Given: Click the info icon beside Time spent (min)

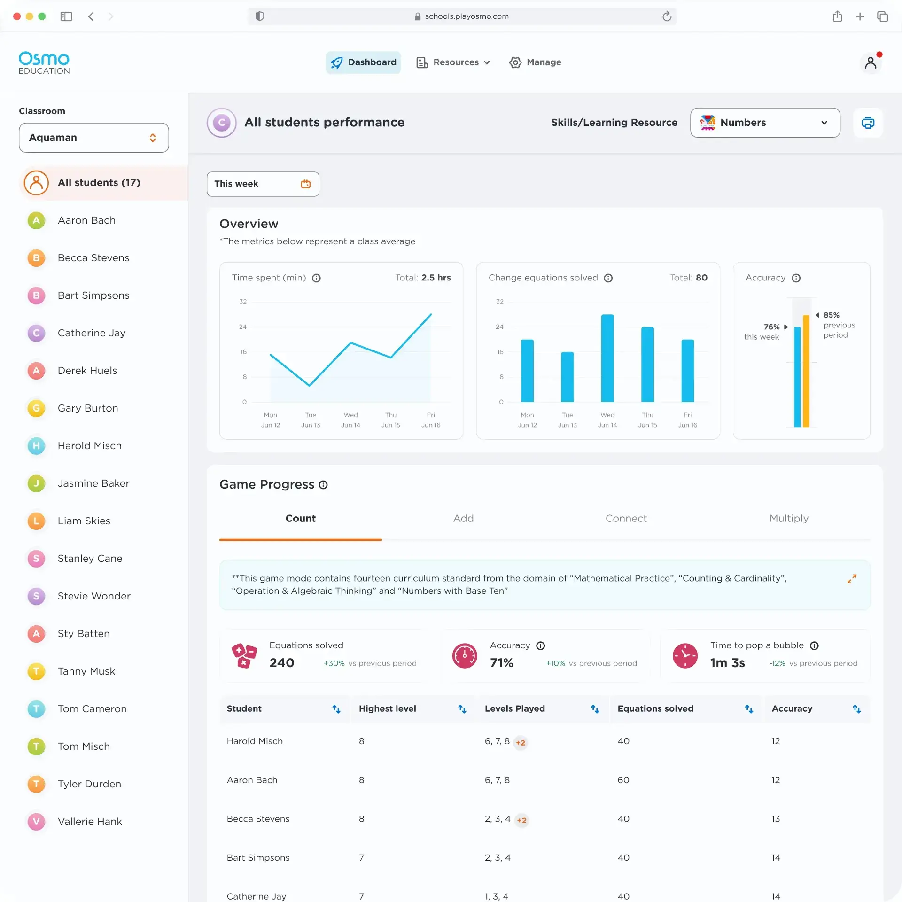Looking at the screenshot, I should (x=316, y=278).
